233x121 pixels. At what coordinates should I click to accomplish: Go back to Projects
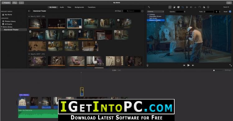6,3
